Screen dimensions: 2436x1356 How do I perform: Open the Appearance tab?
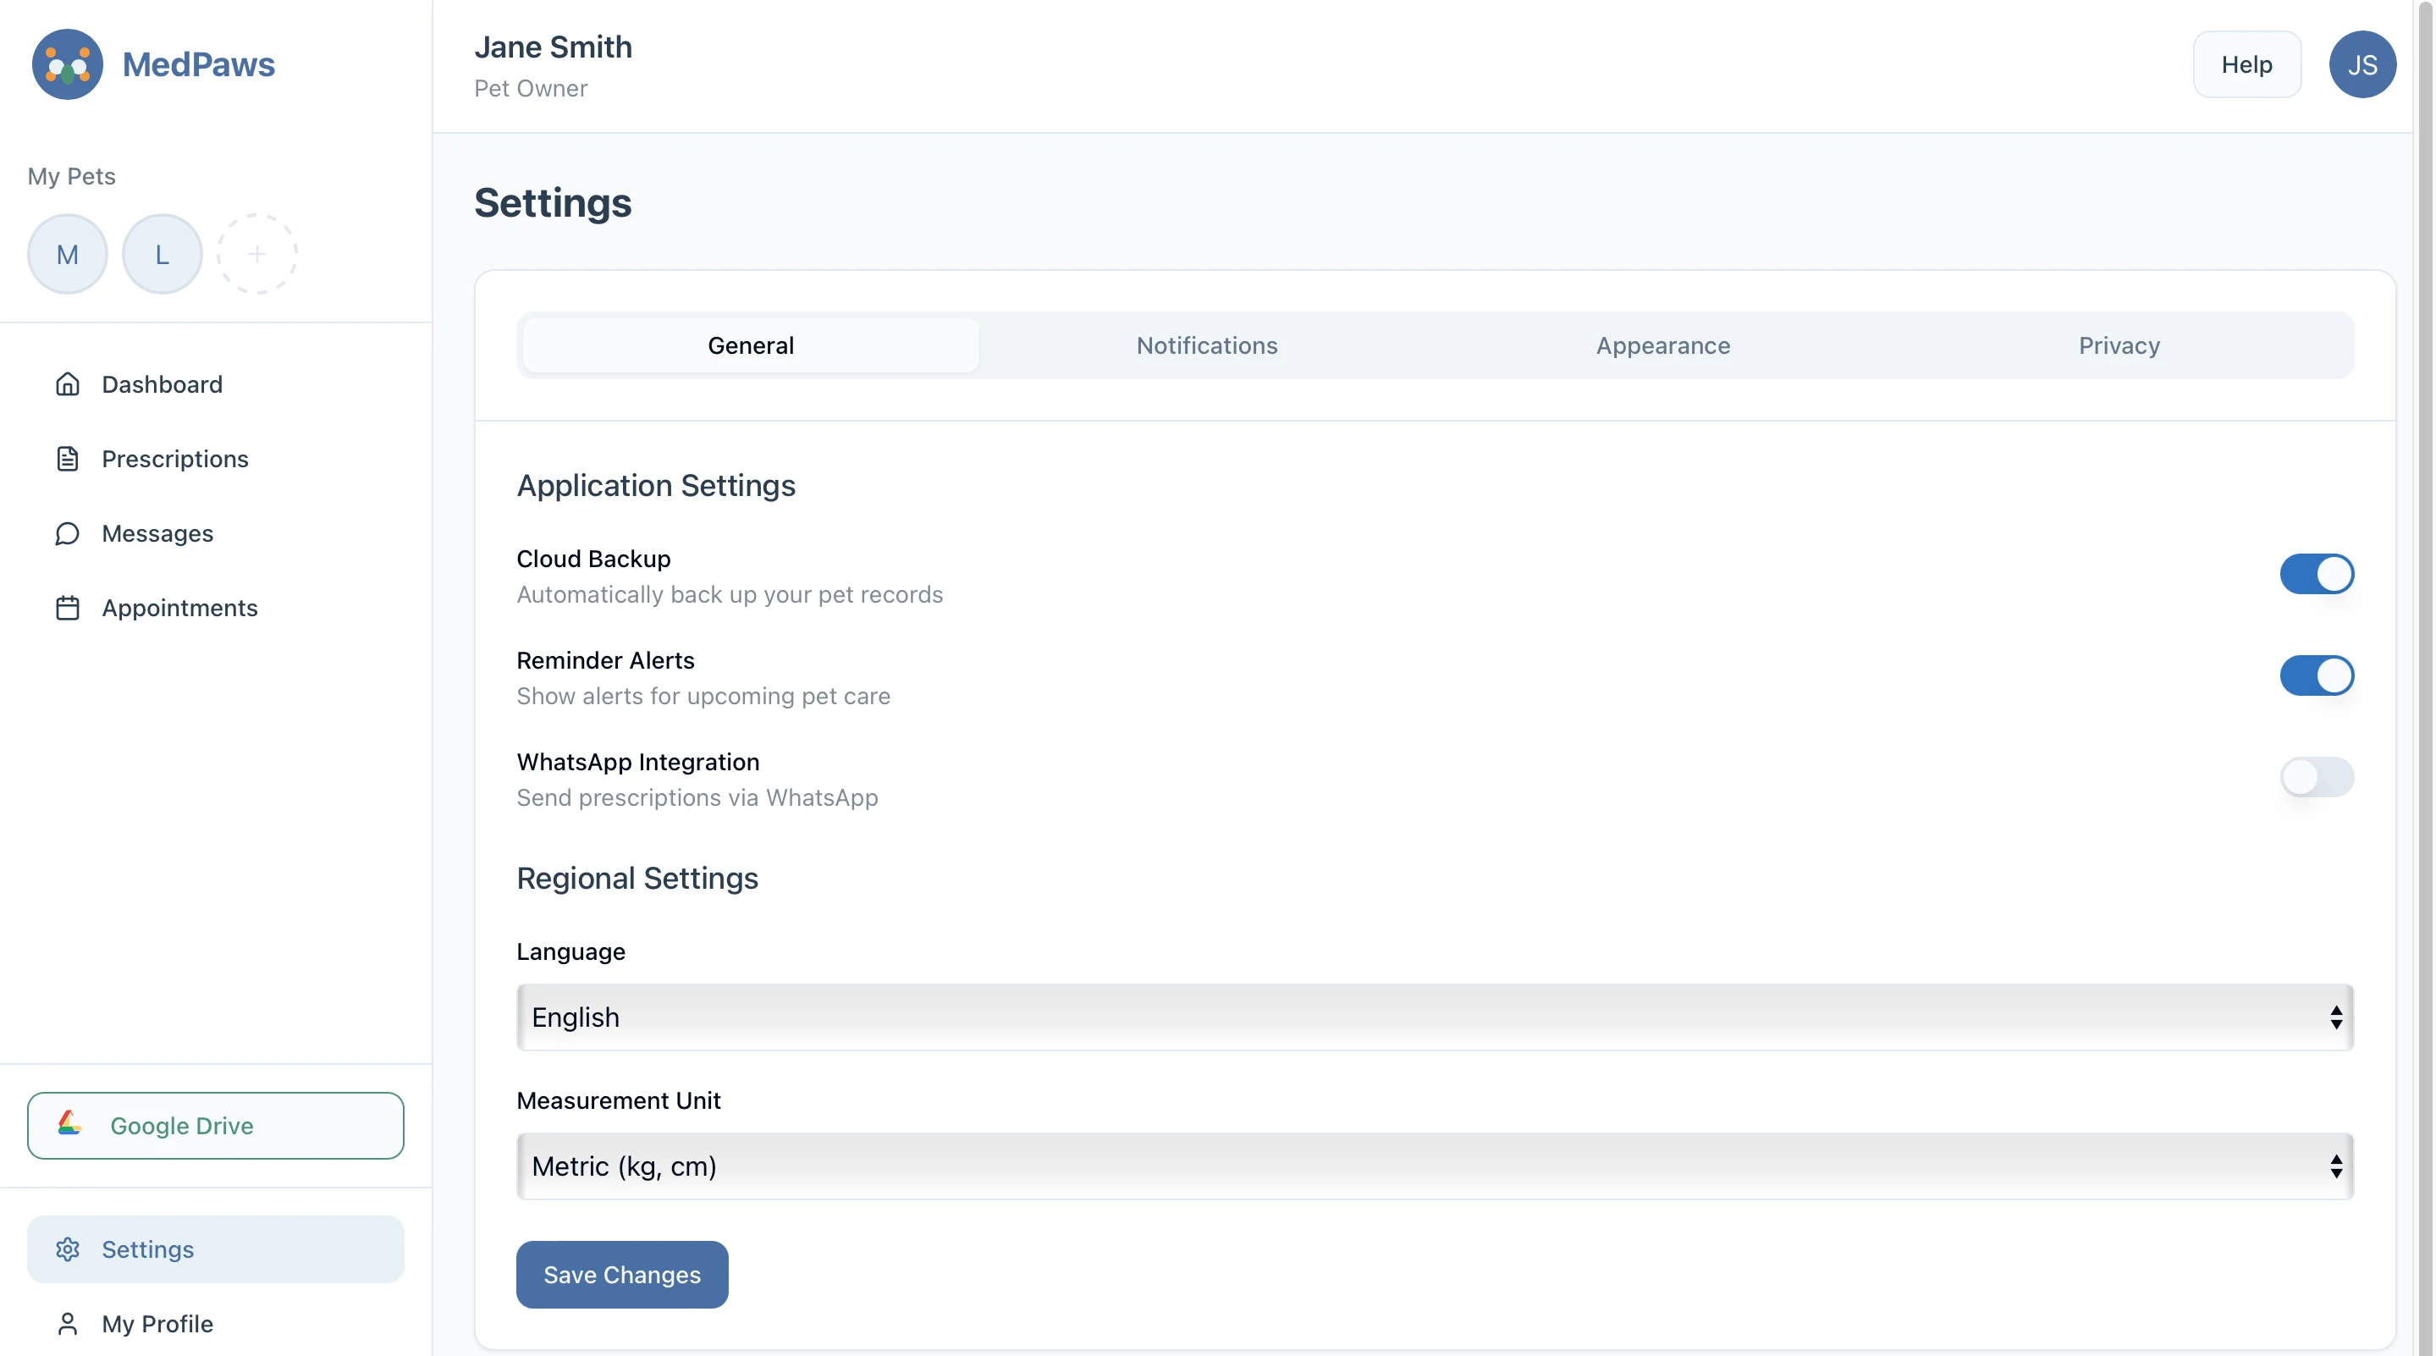point(1662,345)
